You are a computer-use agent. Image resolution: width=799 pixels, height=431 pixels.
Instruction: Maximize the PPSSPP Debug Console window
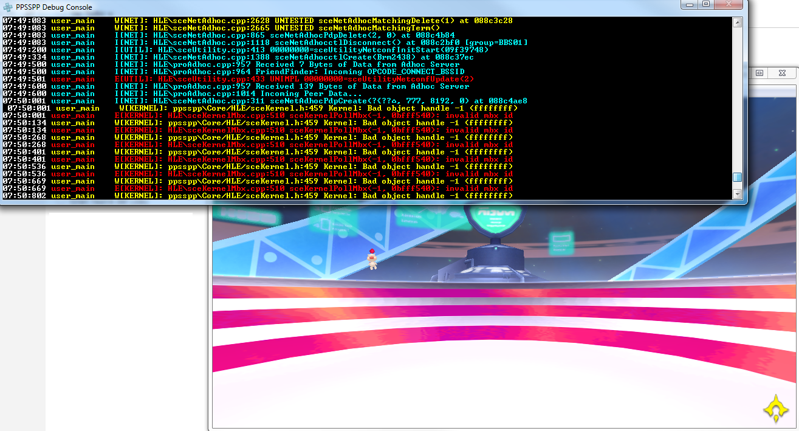(705, 4)
